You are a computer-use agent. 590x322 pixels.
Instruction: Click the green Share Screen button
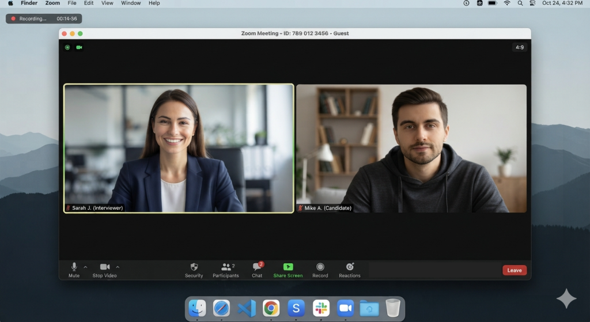288,270
